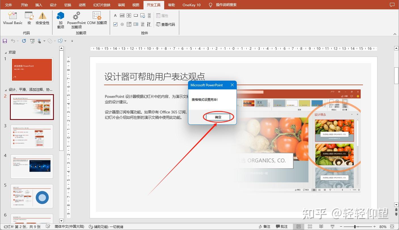Click the 属性 properties button

pyautogui.click(x=162, y=16)
